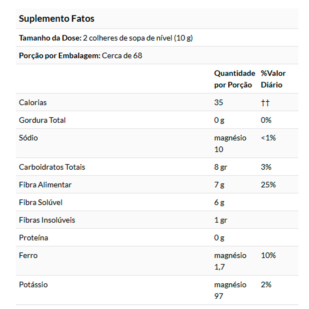This screenshot has height=309, width=309.
Task: Click the 2% daily value for Potássio
Action: click(266, 285)
